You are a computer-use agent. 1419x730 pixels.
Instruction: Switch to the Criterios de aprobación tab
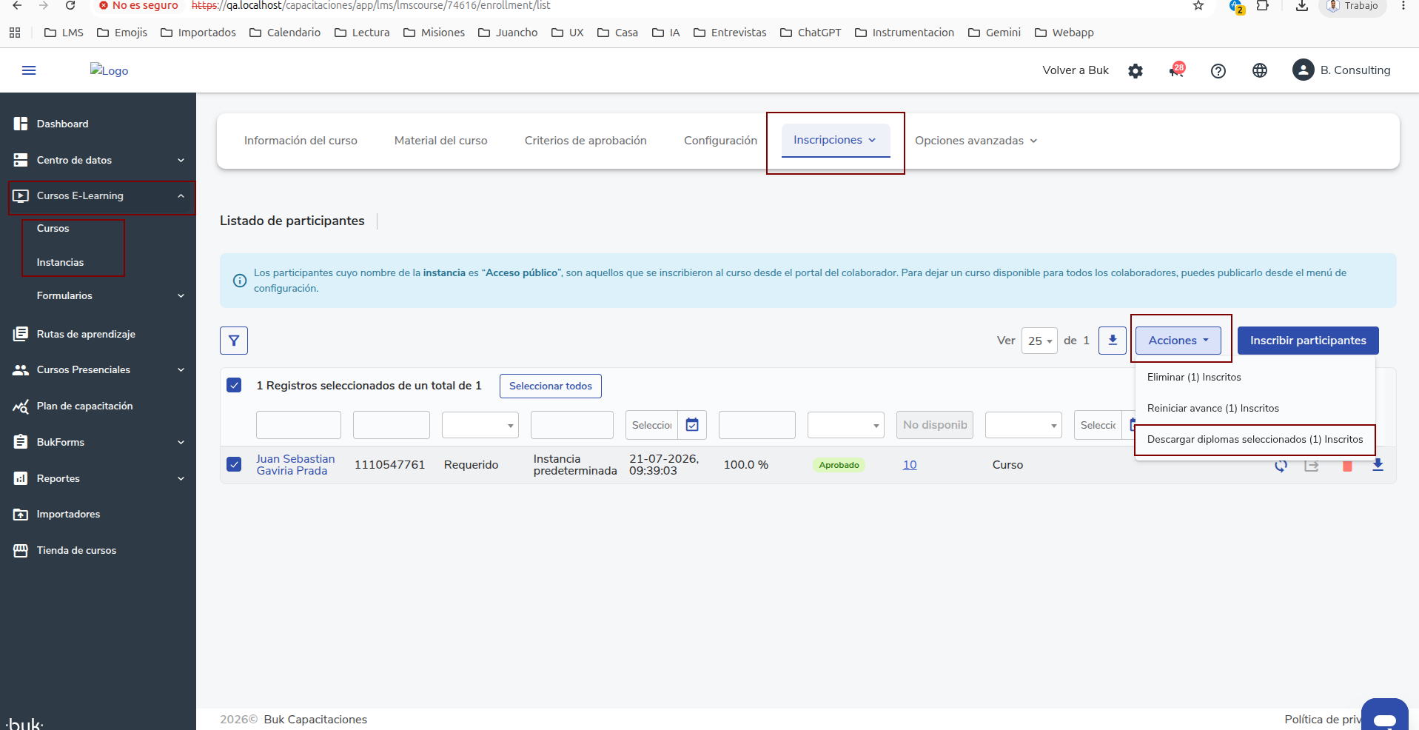pyautogui.click(x=586, y=141)
